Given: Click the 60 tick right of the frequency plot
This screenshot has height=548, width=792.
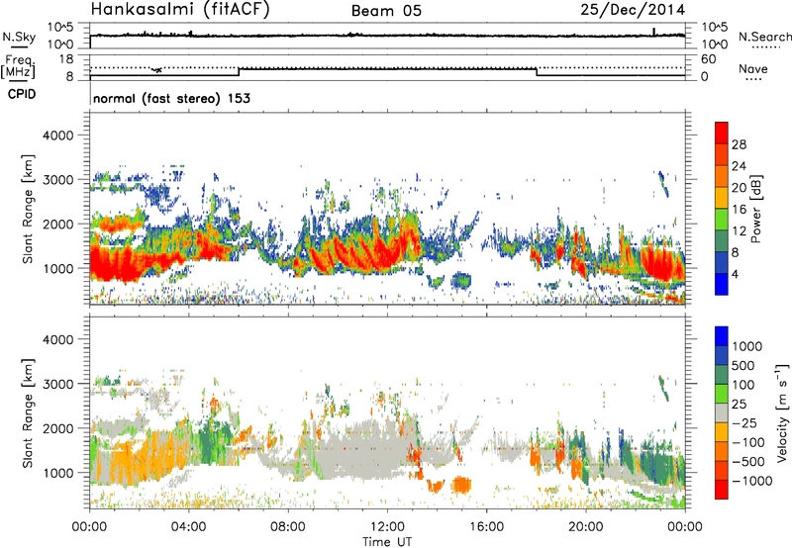Looking at the screenshot, I should [708, 59].
